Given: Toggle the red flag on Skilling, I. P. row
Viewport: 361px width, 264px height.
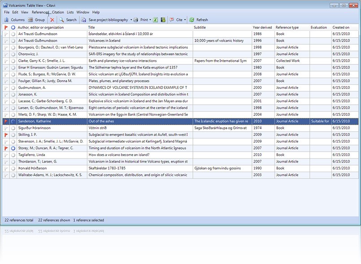Looking at the screenshot, I should pos(6,134).
